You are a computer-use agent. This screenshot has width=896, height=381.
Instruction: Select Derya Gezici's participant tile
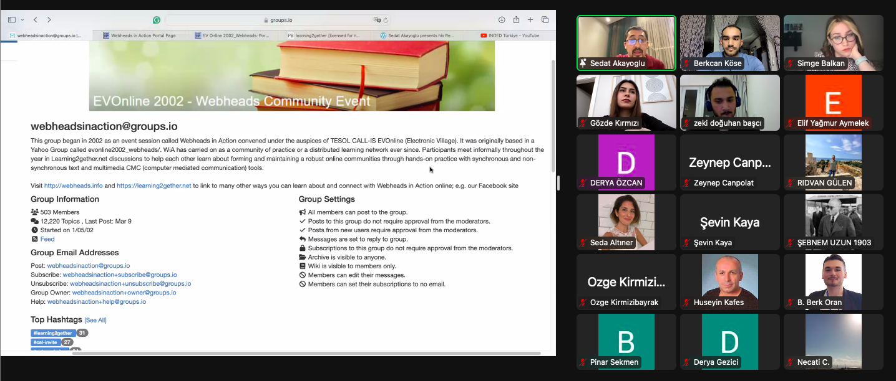click(x=730, y=342)
